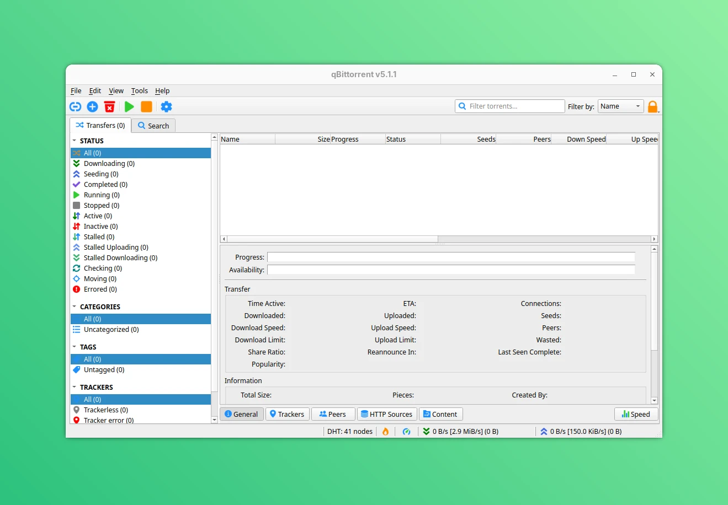Screen dimensions: 728x505
Task: Open the Speed graph tab
Action: pyautogui.click(x=636, y=414)
